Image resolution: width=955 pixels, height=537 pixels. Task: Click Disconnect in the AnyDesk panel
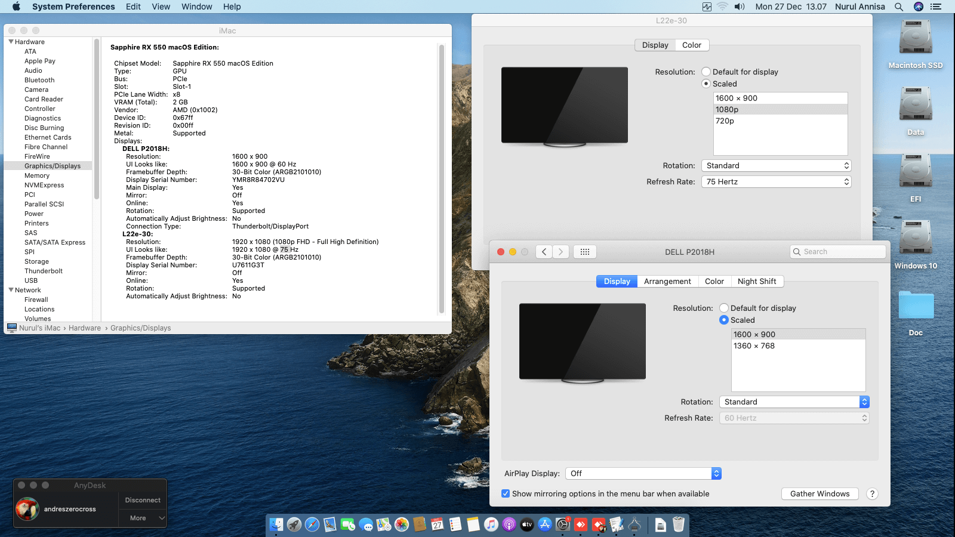(x=143, y=500)
